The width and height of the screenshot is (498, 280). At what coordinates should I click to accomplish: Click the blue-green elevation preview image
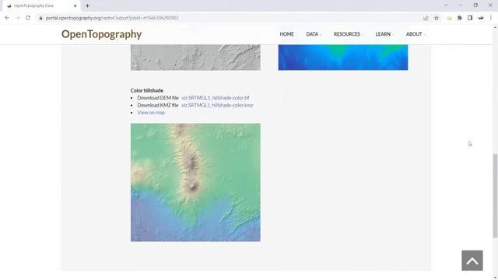coord(343,58)
